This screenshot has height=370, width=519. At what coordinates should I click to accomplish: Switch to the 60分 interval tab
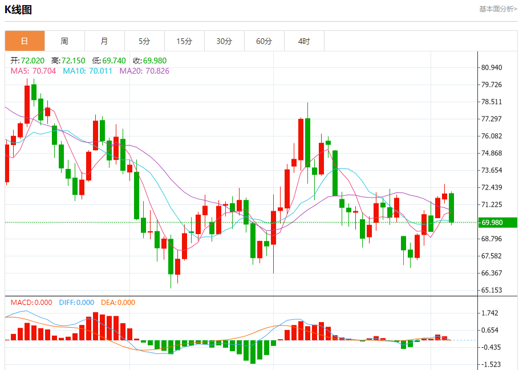(x=264, y=41)
